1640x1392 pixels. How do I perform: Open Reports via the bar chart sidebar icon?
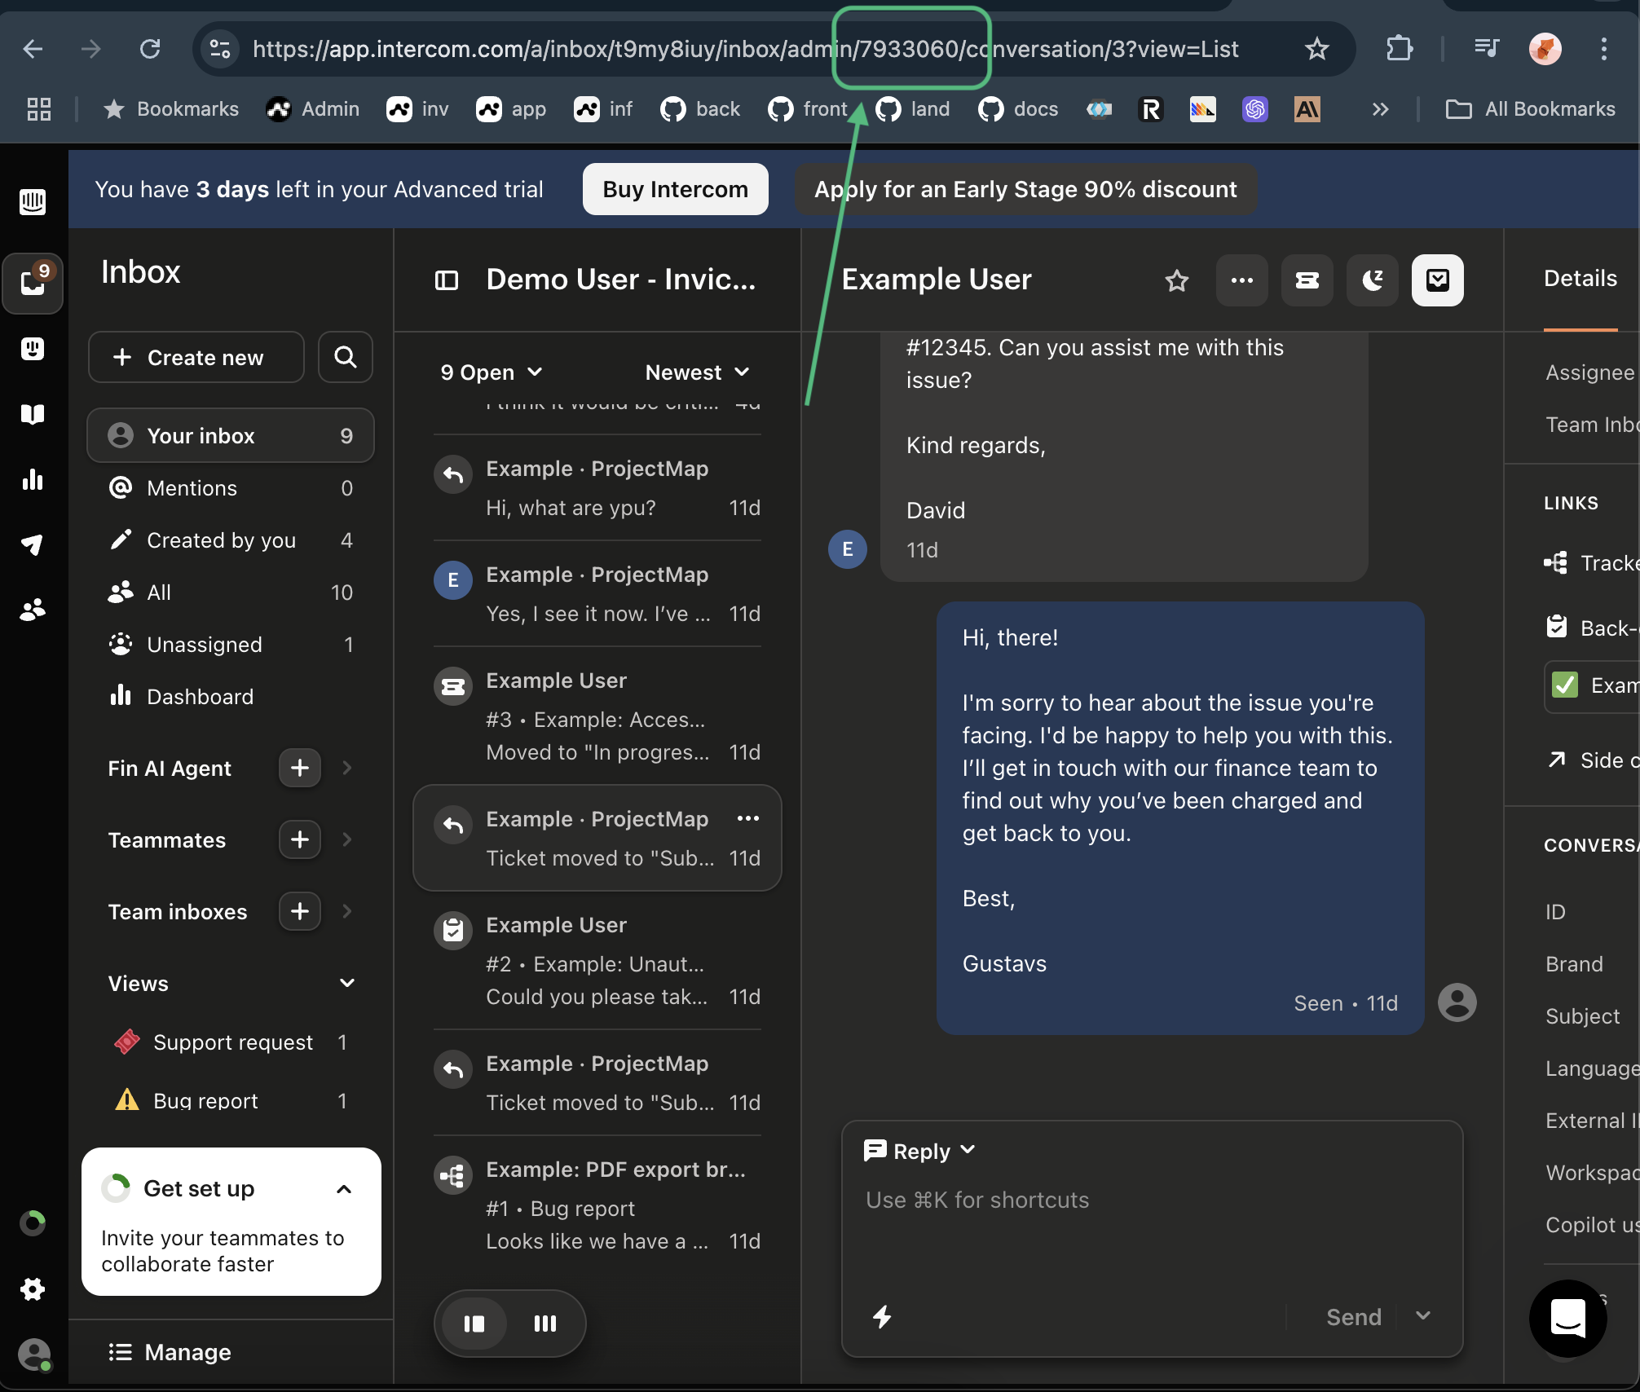click(33, 479)
